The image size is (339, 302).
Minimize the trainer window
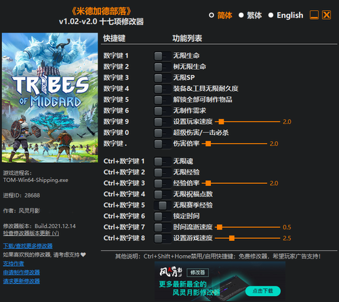coord(314,15)
